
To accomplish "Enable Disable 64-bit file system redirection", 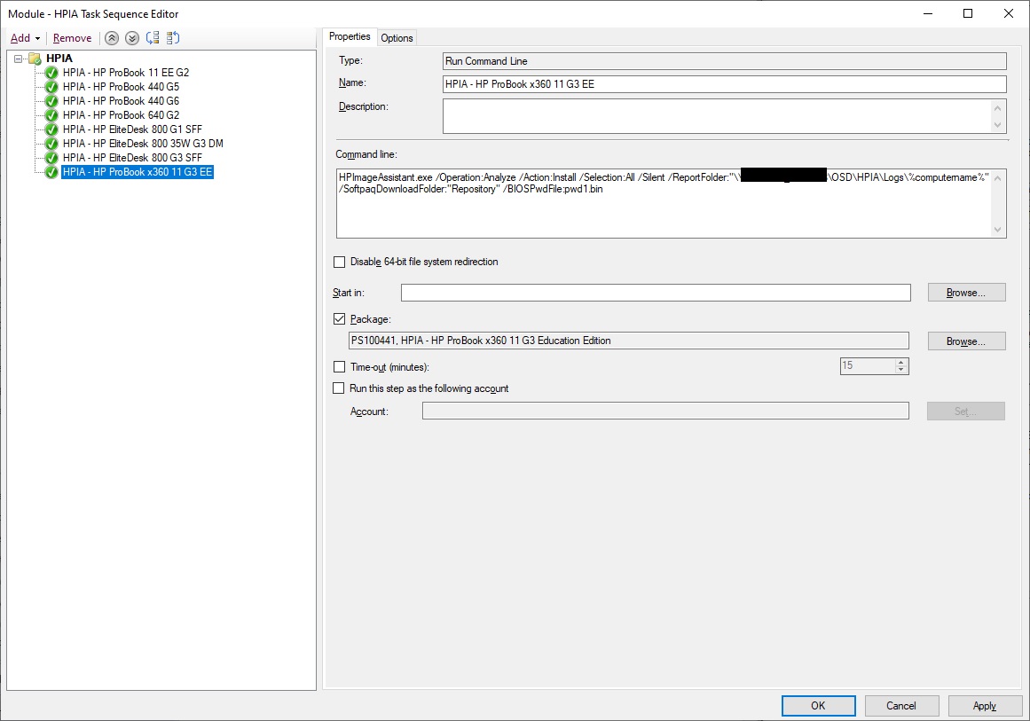I will click(339, 262).
